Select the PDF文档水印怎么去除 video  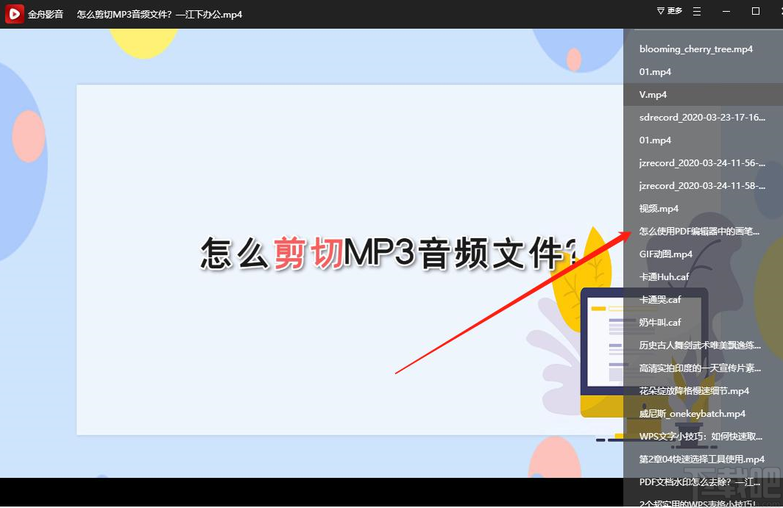(x=695, y=482)
